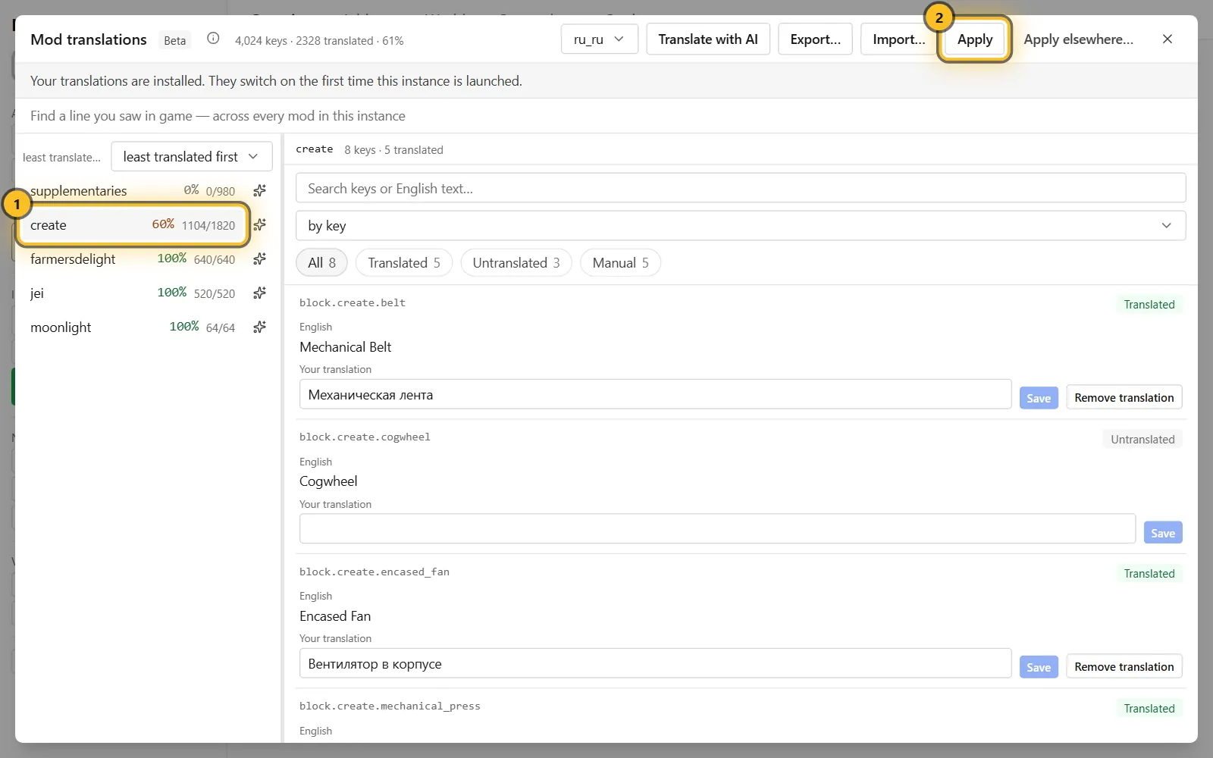Filter to Manual 5 keys

coord(620,263)
